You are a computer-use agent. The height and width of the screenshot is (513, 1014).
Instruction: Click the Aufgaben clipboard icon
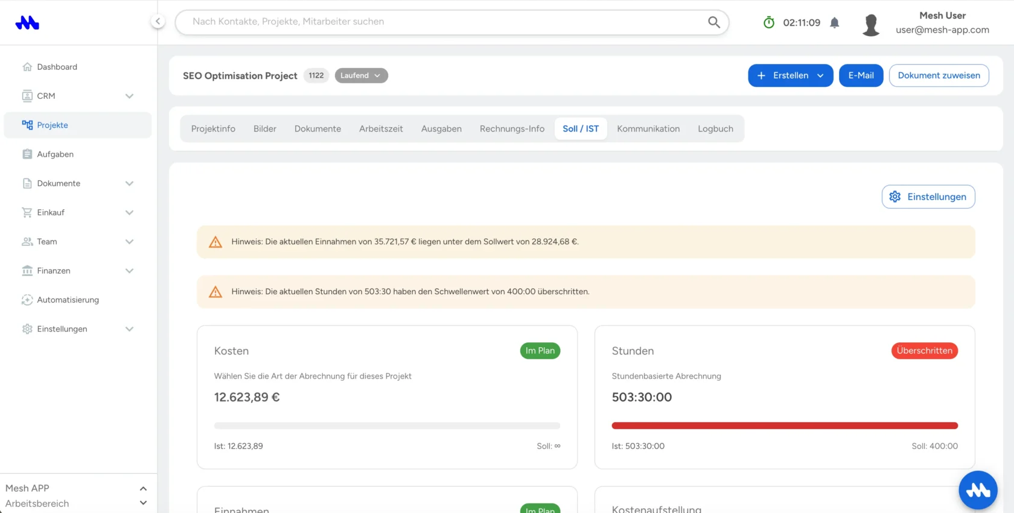tap(27, 154)
